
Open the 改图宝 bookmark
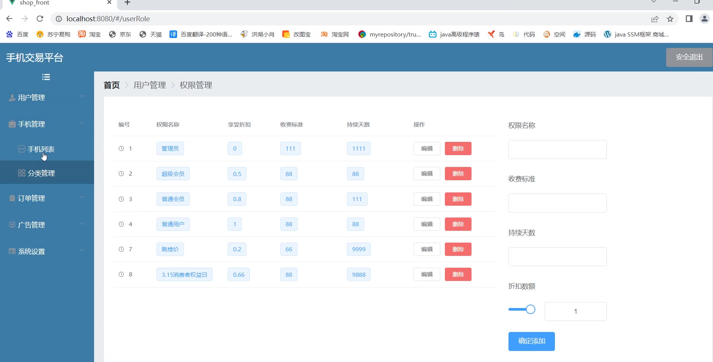296,34
